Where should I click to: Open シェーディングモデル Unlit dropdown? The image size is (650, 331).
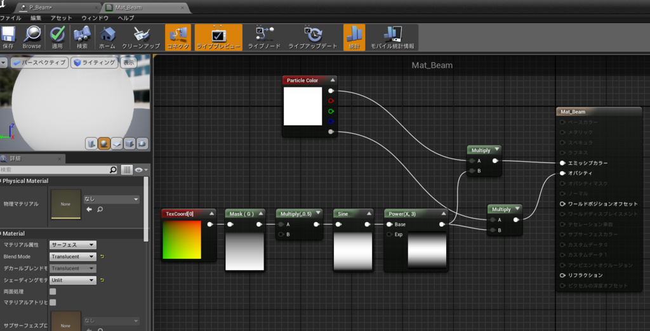[x=73, y=280]
